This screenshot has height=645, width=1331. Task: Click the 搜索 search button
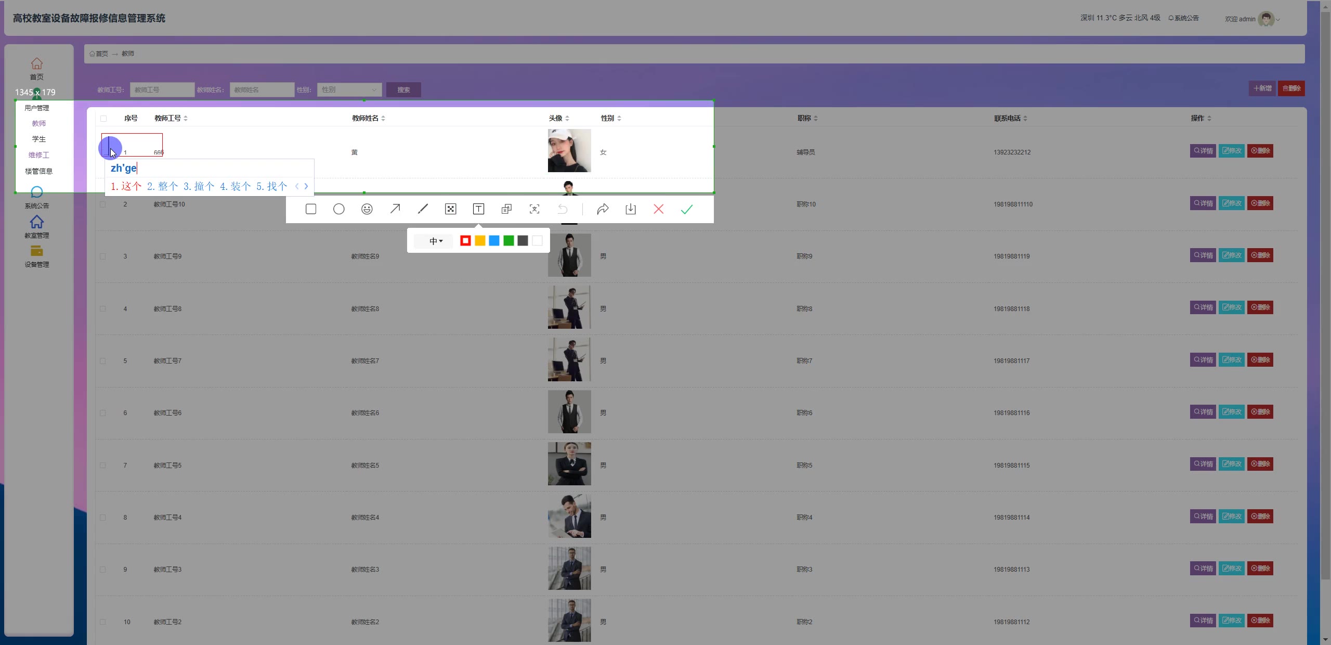coord(403,89)
